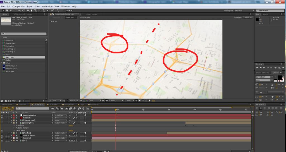
Task: Switch to the World Map timeline tab
Action: click(94, 105)
